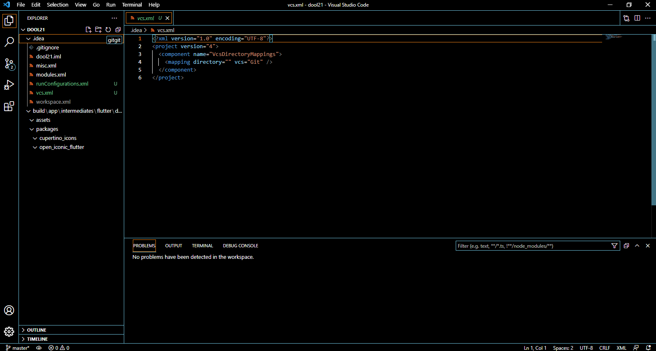The height and width of the screenshot is (351, 656).
Task: Switch to the DEBUG CONSOLE tab
Action: coord(241,246)
